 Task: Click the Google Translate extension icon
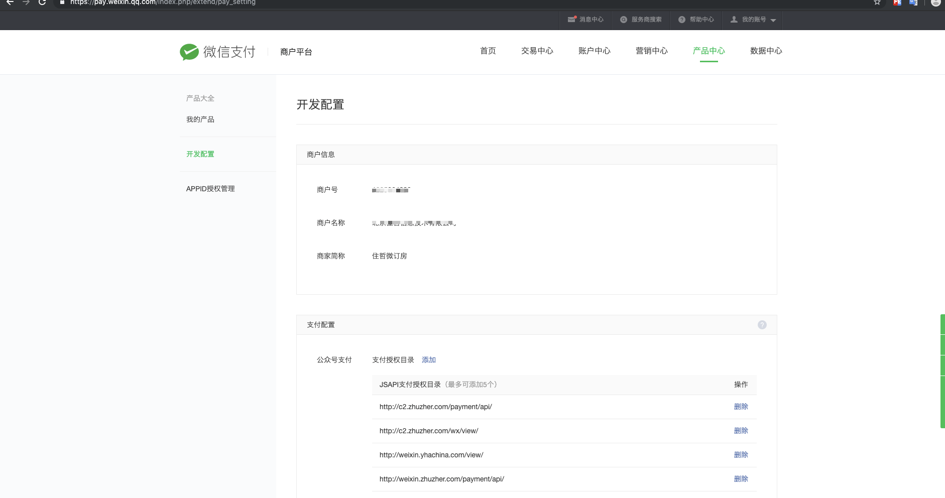913,3
